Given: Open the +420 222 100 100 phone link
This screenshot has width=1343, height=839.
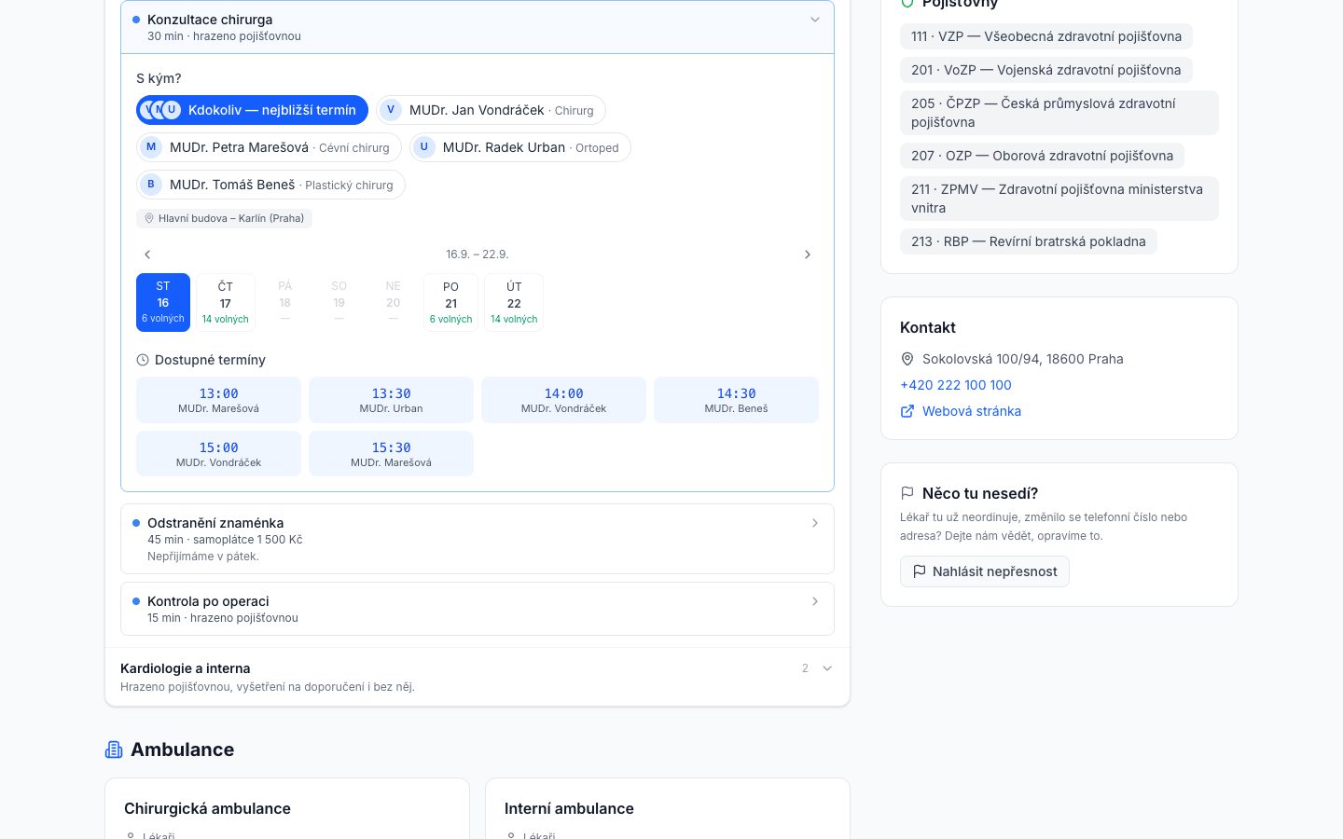Looking at the screenshot, I should pyautogui.click(x=956, y=385).
